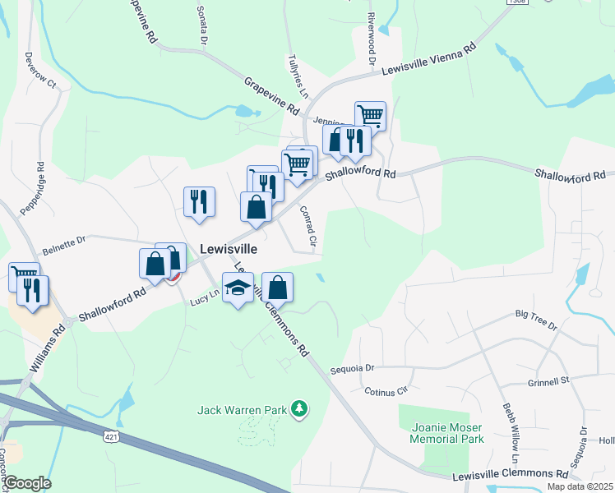Screen dimensions: 615x493
Task: Click the front shopping bag near Belnette Dr
Action: (155, 265)
